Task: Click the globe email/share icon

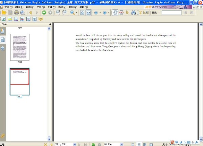Action: pos(23,13)
